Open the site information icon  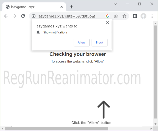(x=33, y=16)
